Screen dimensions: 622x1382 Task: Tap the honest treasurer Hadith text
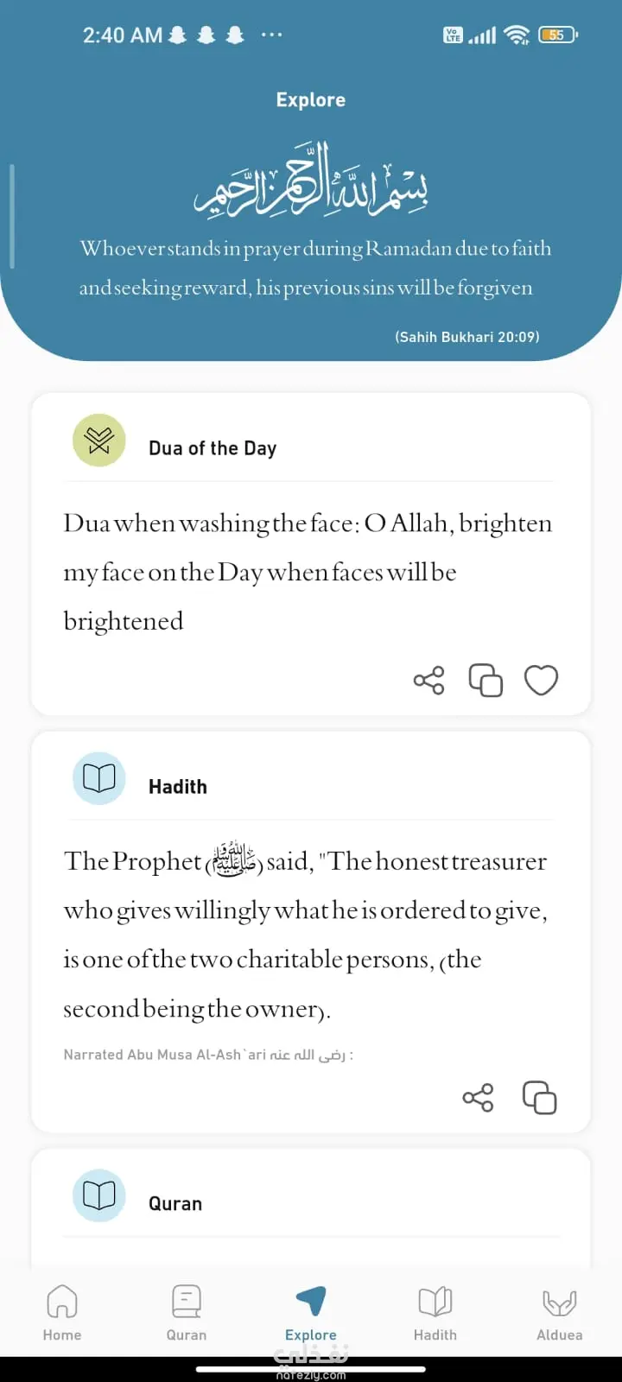[x=306, y=935]
